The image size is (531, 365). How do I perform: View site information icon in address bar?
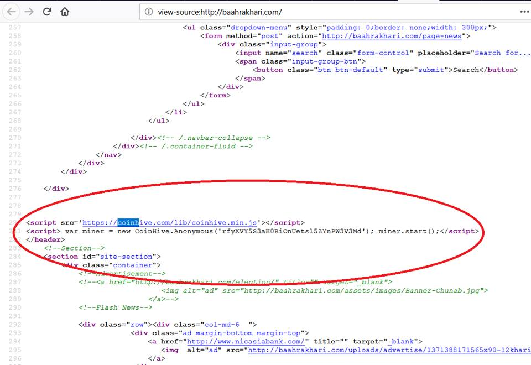[148, 12]
